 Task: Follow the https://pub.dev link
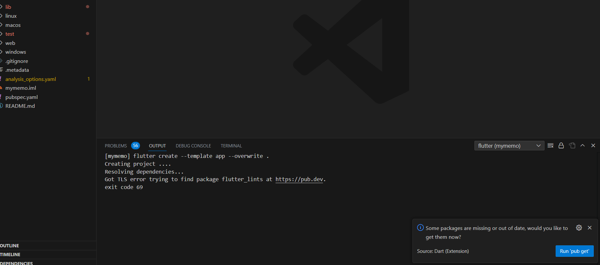tap(299, 179)
